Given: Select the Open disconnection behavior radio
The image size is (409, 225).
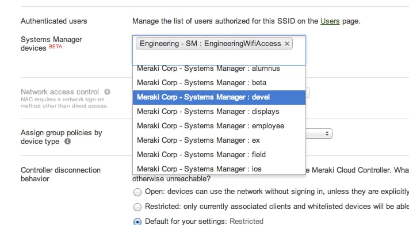Looking at the screenshot, I should coord(137,192).
